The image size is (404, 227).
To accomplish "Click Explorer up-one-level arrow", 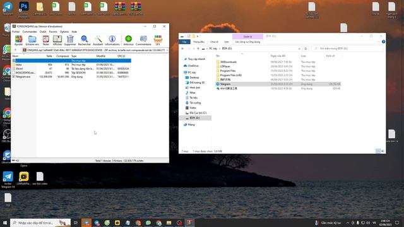I will click(198, 49).
